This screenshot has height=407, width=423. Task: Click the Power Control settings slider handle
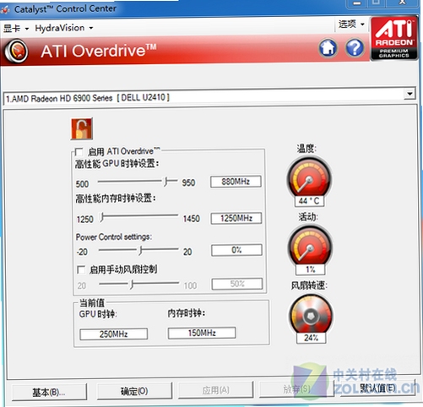pos(140,250)
